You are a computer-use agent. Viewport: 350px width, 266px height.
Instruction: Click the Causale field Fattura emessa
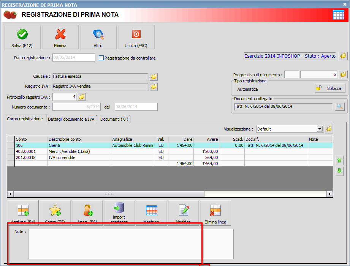[100, 77]
